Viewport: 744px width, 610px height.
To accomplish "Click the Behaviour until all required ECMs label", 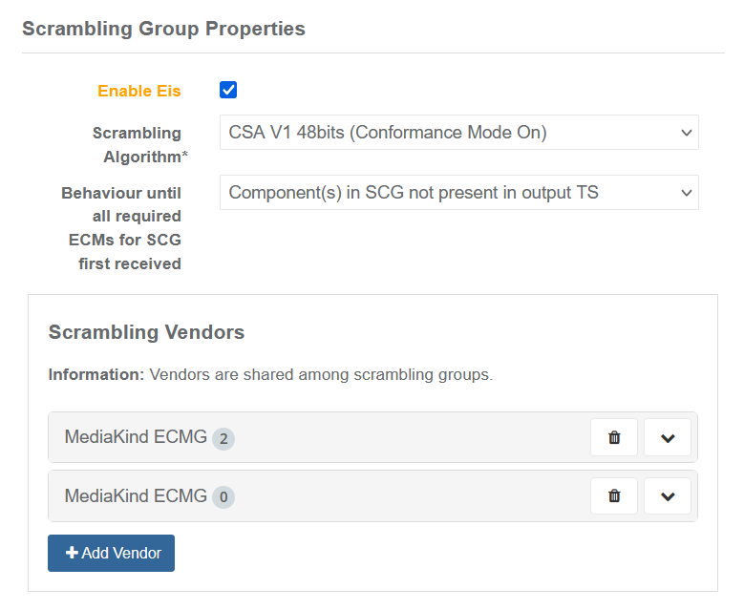I will tap(122, 228).
